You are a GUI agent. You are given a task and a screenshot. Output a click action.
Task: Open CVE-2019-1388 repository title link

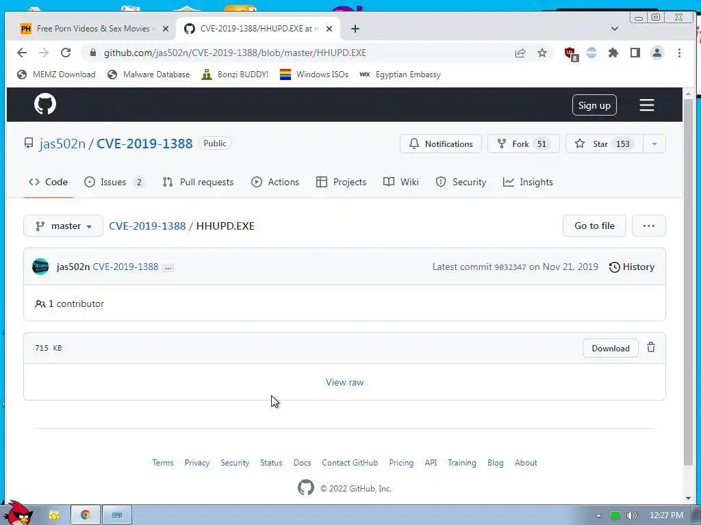[144, 144]
